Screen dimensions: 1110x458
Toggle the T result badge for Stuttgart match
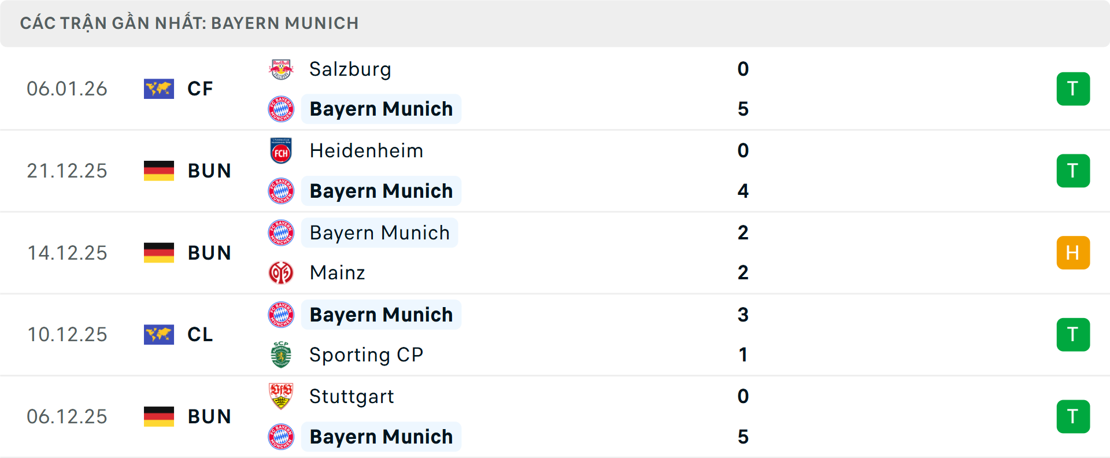pos(1073,416)
